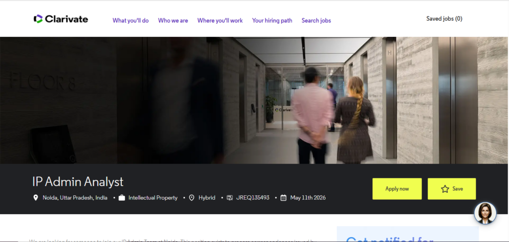Click the location pin beside Noida
This screenshot has height=242, width=509.
tap(36, 198)
